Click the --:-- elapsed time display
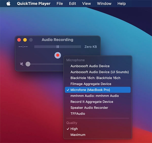 (23, 47)
